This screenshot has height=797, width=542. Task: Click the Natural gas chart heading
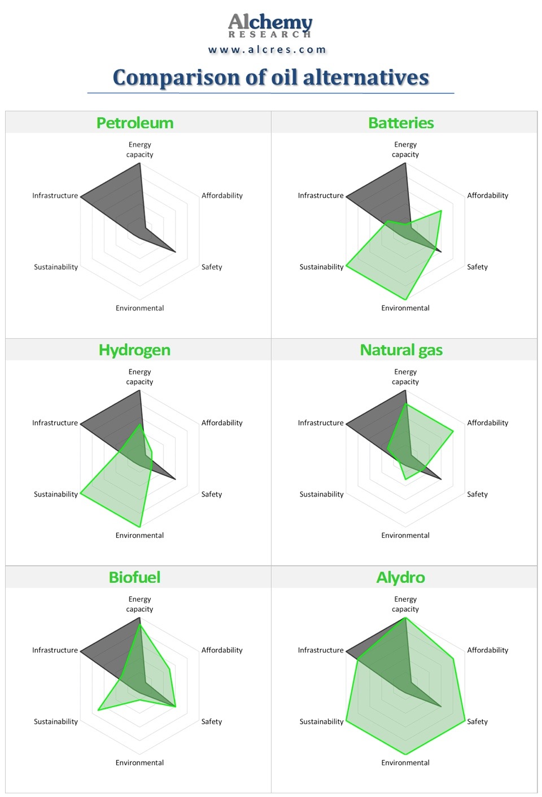click(401, 350)
